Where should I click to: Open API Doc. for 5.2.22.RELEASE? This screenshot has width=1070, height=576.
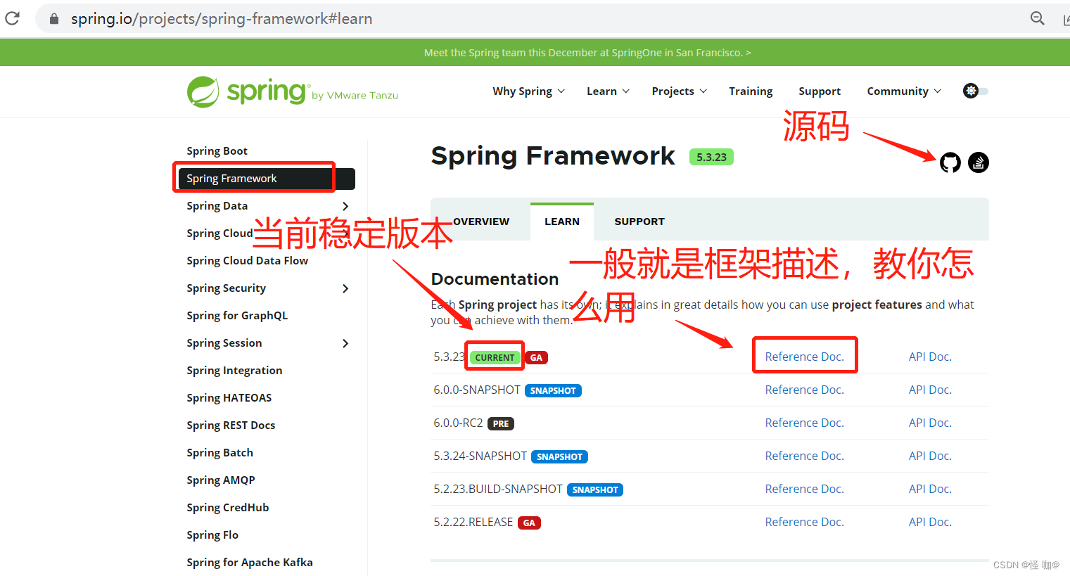click(x=930, y=522)
